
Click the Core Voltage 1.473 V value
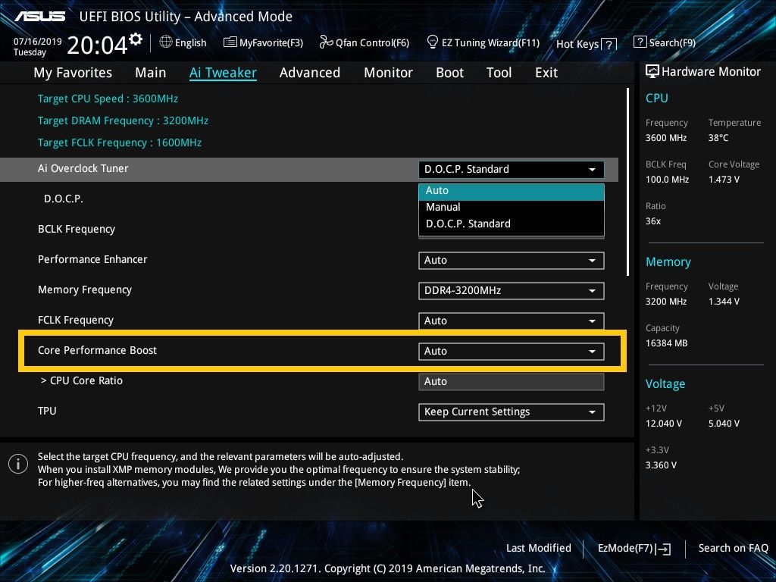coord(724,180)
